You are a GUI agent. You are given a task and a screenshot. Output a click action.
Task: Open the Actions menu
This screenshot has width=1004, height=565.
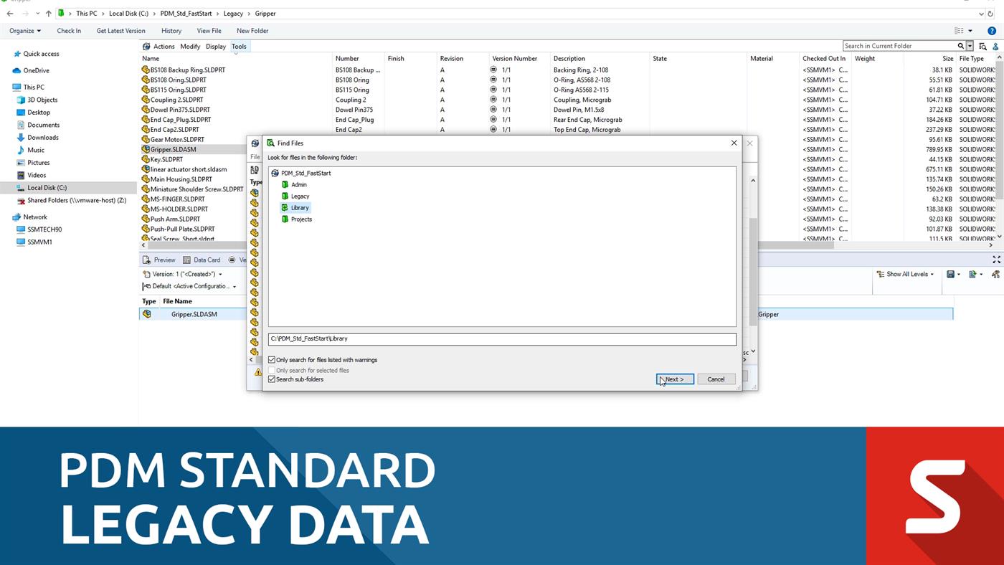tap(164, 47)
